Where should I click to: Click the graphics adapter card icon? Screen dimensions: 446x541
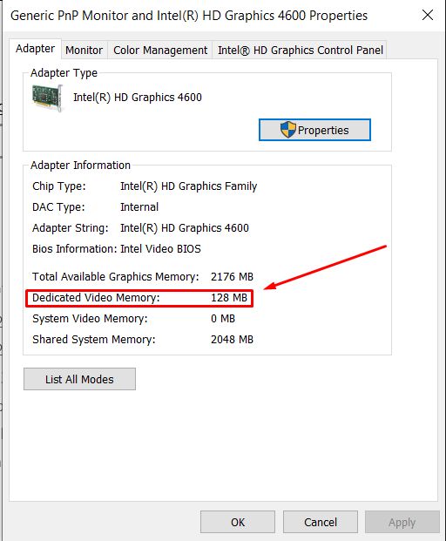(47, 98)
